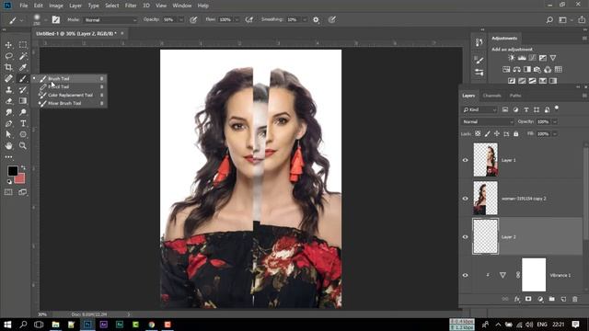Open the brush Mode dropdown
Image resolution: width=589 pixels, height=331 pixels.
[110, 20]
